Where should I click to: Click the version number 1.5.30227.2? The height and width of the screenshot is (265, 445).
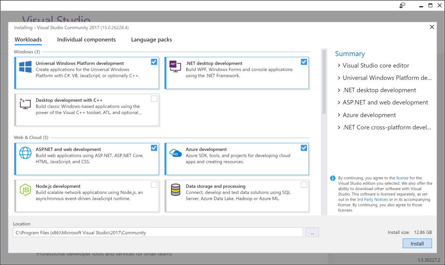point(429,260)
